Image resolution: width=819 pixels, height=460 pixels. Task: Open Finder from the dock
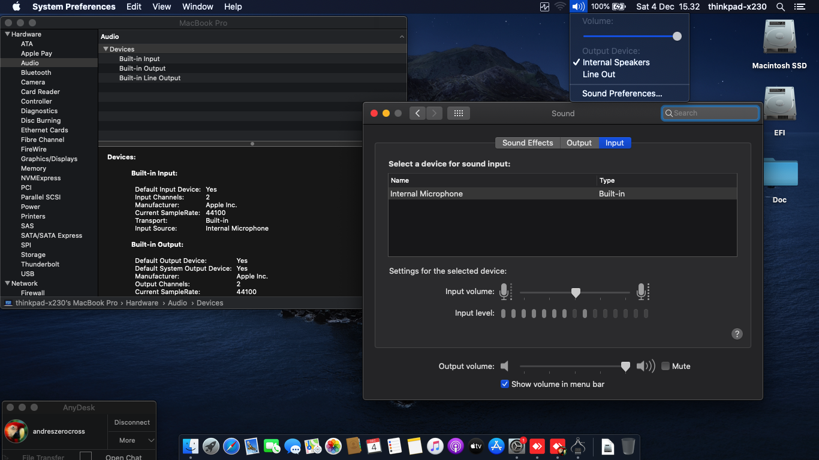(x=191, y=446)
